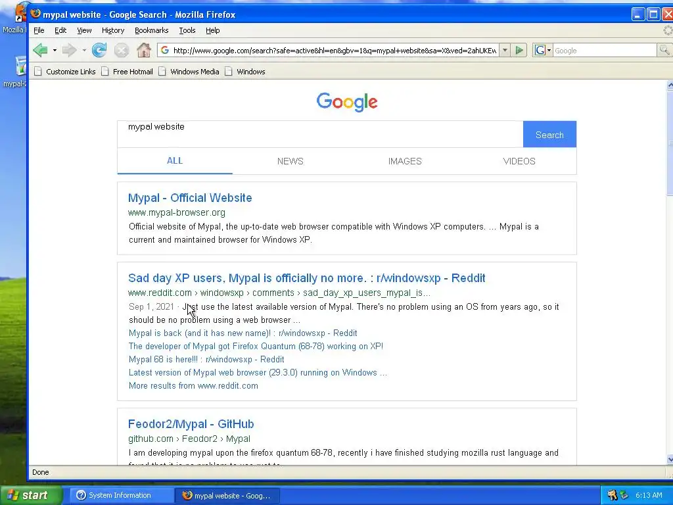673x505 pixels.
Task: Click the first system tray icon
Action: coord(612,495)
